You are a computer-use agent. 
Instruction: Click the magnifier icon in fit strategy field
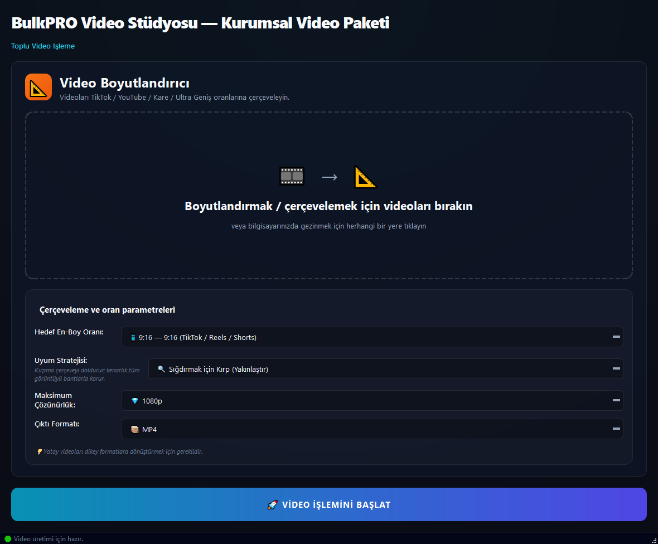(161, 369)
